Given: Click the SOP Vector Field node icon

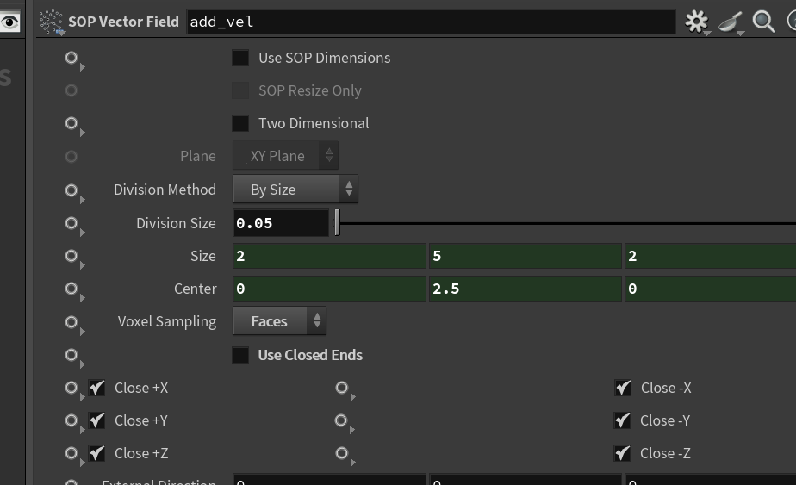Looking at the screenshot, I should tap(52, 22).
